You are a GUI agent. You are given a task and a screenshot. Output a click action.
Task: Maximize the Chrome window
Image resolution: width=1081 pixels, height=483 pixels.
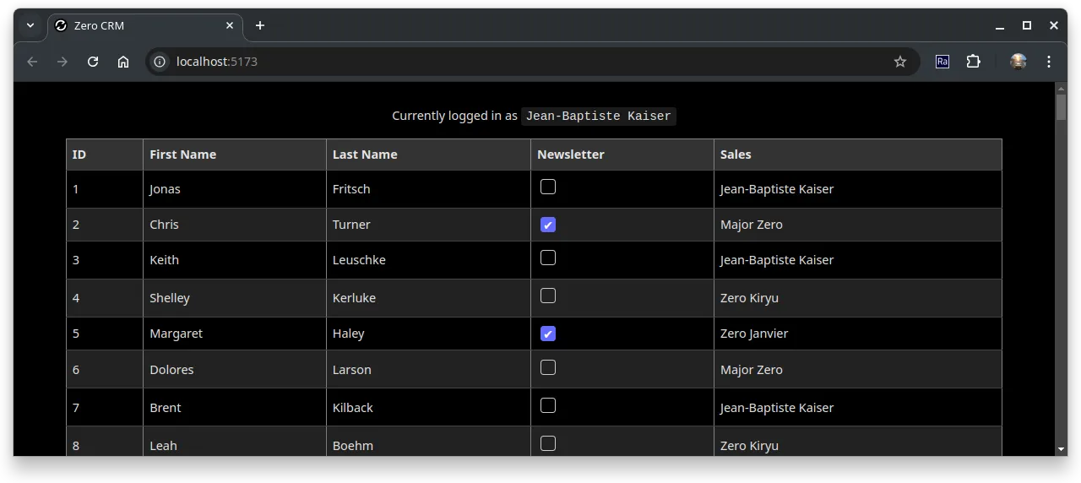click(1027, 25)
